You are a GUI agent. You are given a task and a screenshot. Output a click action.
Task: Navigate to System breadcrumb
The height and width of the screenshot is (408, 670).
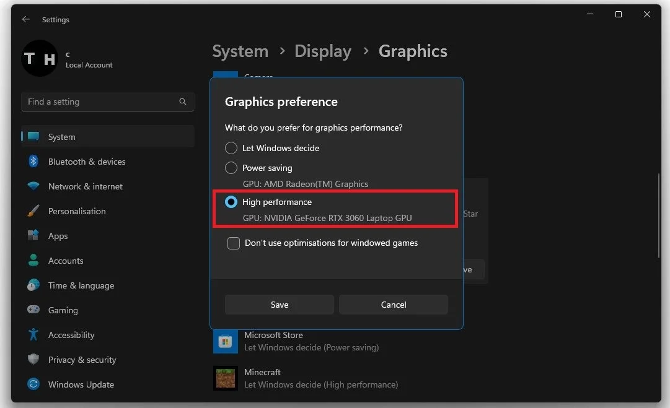click(240, 51)
